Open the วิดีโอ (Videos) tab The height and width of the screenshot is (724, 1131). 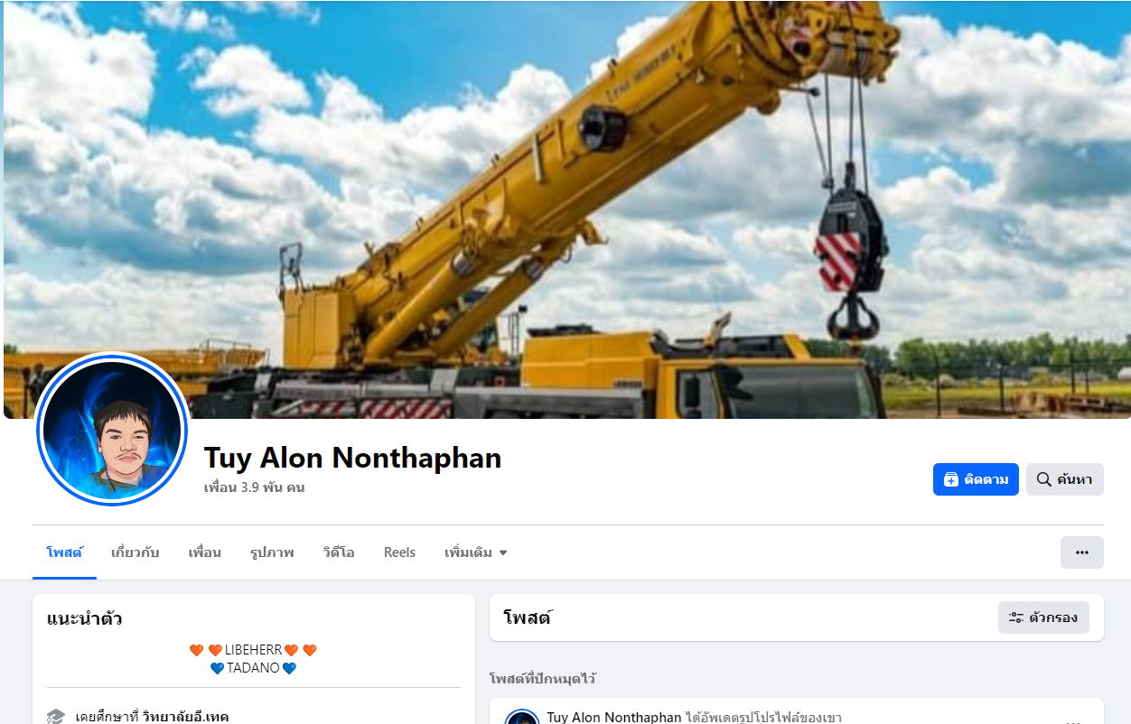339,552
